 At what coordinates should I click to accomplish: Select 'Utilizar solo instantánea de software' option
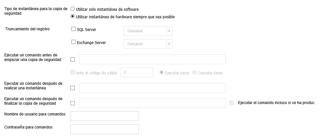[73, 9]
